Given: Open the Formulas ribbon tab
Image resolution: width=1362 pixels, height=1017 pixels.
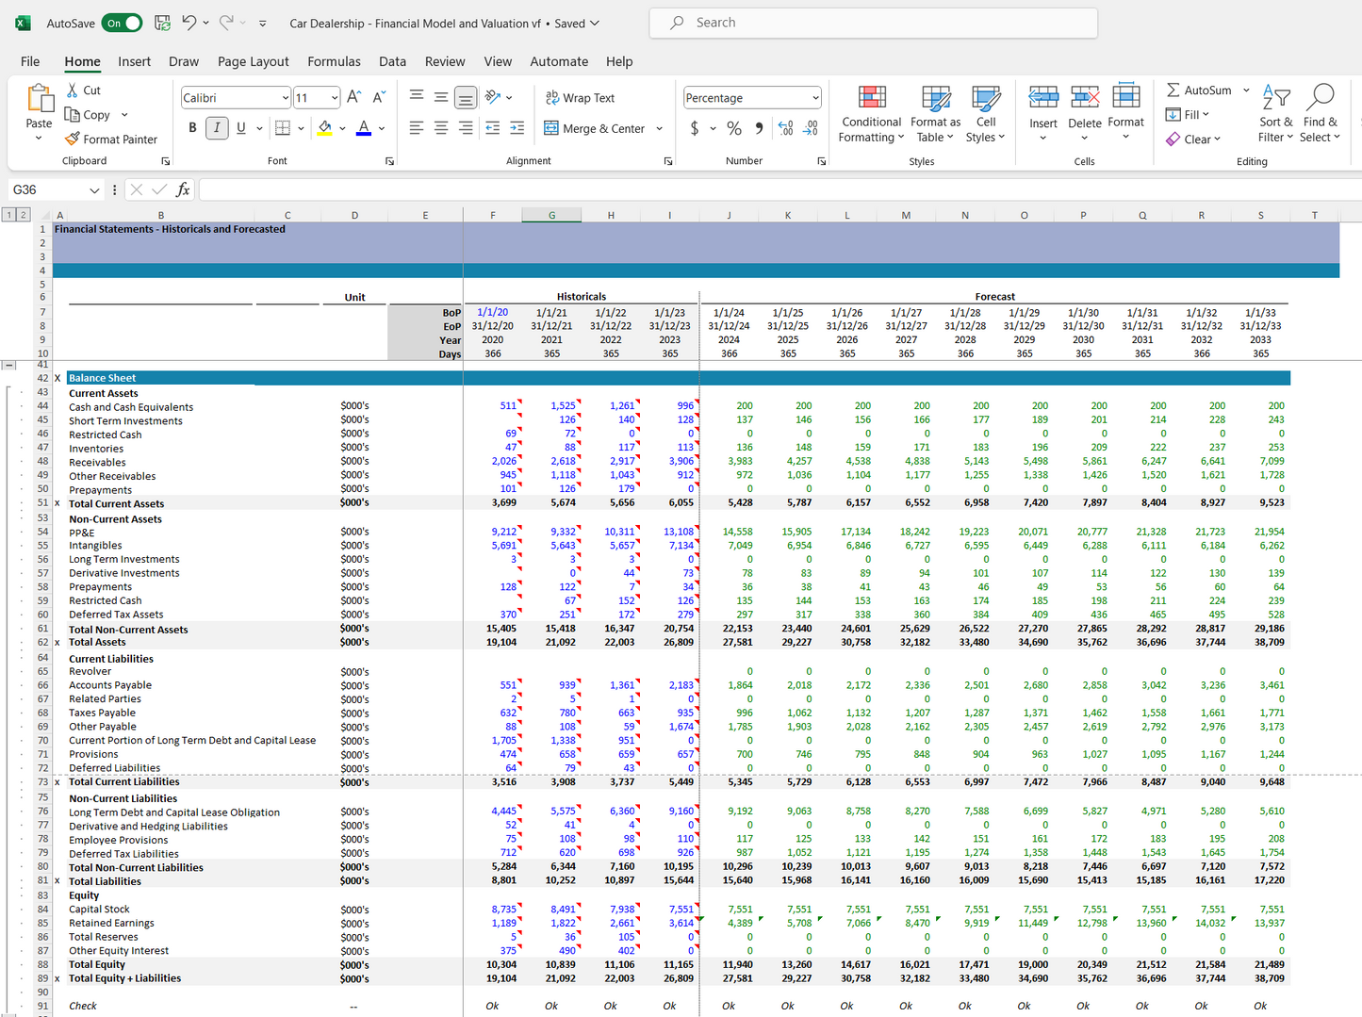Looking at the screenshot, I should point(334,61).
